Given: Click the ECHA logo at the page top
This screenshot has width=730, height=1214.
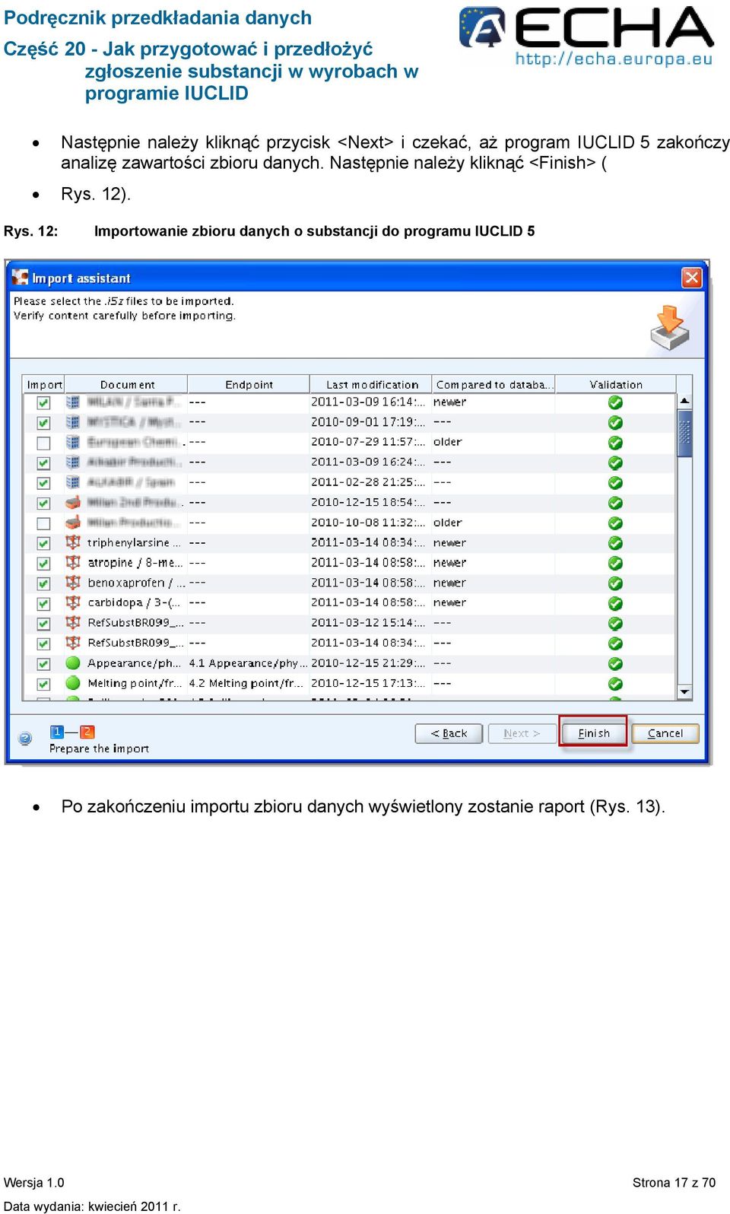Looking at the screenshot, I should coord(586,36).
